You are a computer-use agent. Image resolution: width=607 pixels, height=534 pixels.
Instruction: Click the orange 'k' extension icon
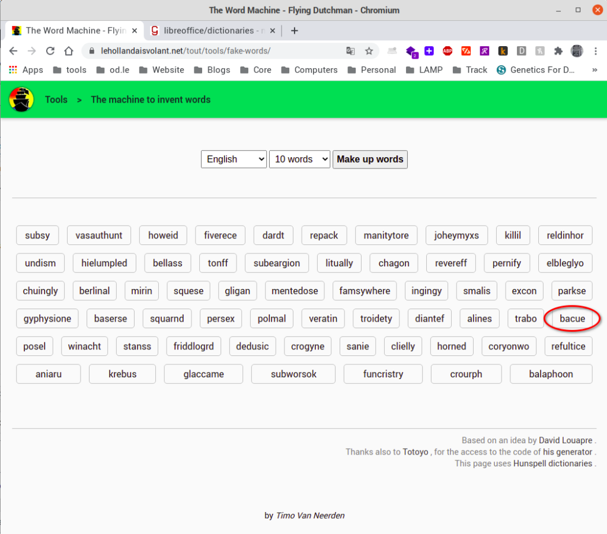click(503, 51)
